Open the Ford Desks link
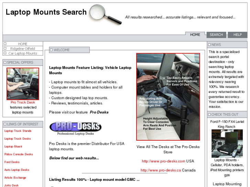Image resolution: width=250 pixels, height=187 pixels. click(12, 162)
